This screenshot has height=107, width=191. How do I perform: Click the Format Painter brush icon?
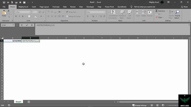(x=9, y=17)
